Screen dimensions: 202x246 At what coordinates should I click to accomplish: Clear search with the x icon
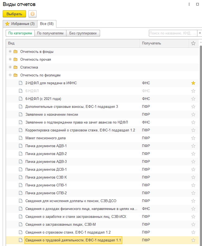pyautogui.click(x=200, y=33)
